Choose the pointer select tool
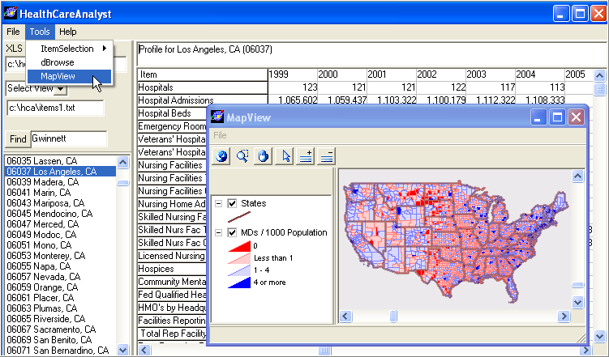 [x=285, y=156]
